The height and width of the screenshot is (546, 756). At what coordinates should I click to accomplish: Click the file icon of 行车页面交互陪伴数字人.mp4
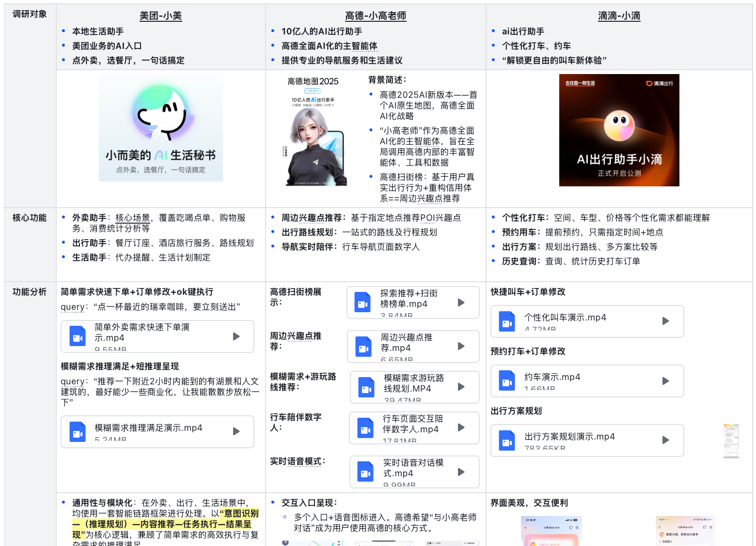pos(365,428)
